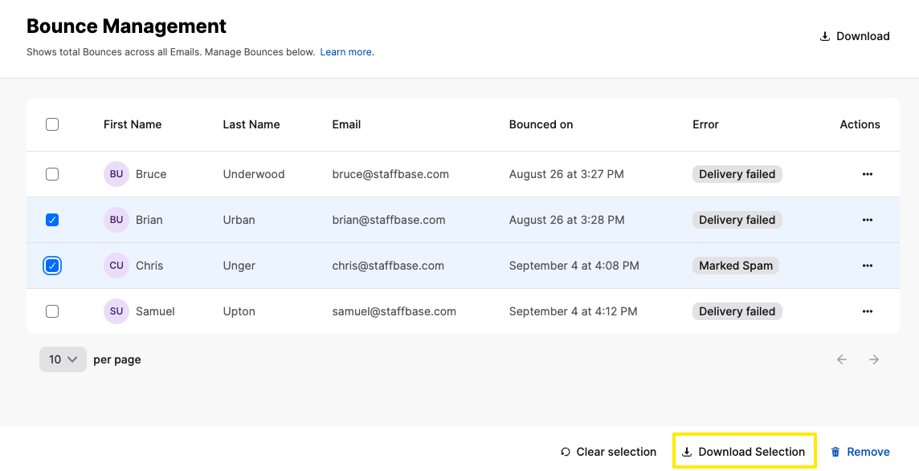
Task: Click Delivery failed badge in Bruce's row
Action: [737, 174]
